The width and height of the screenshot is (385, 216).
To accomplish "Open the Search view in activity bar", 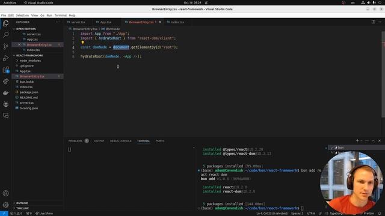I will tap(5, 35).
